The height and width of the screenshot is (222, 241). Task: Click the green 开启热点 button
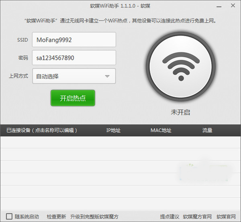pyautogui.click(x=73, y=98)
